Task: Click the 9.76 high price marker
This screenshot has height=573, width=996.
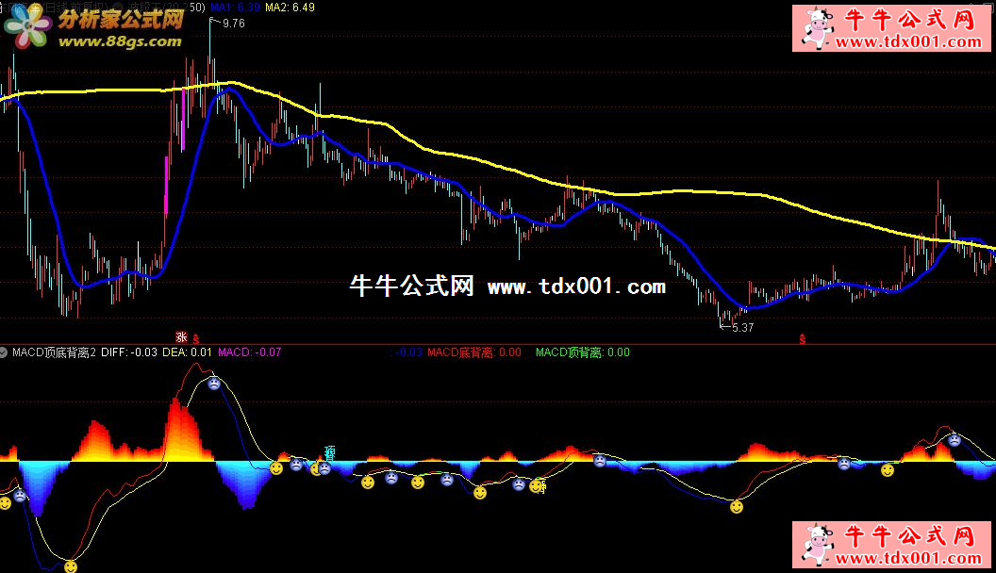Action: 232,24
